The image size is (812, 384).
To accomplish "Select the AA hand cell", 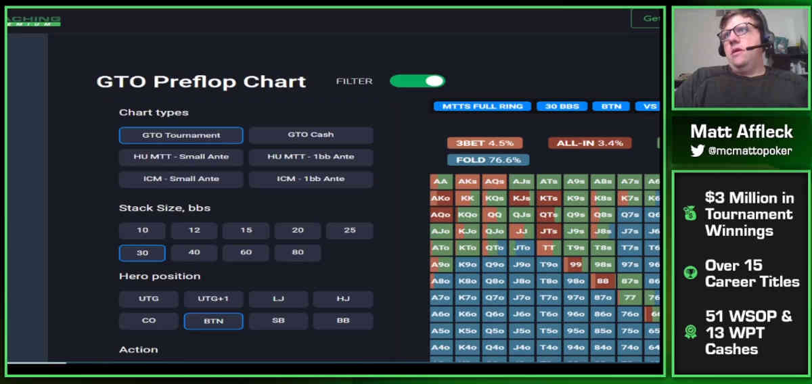I will tap(441, 182).
